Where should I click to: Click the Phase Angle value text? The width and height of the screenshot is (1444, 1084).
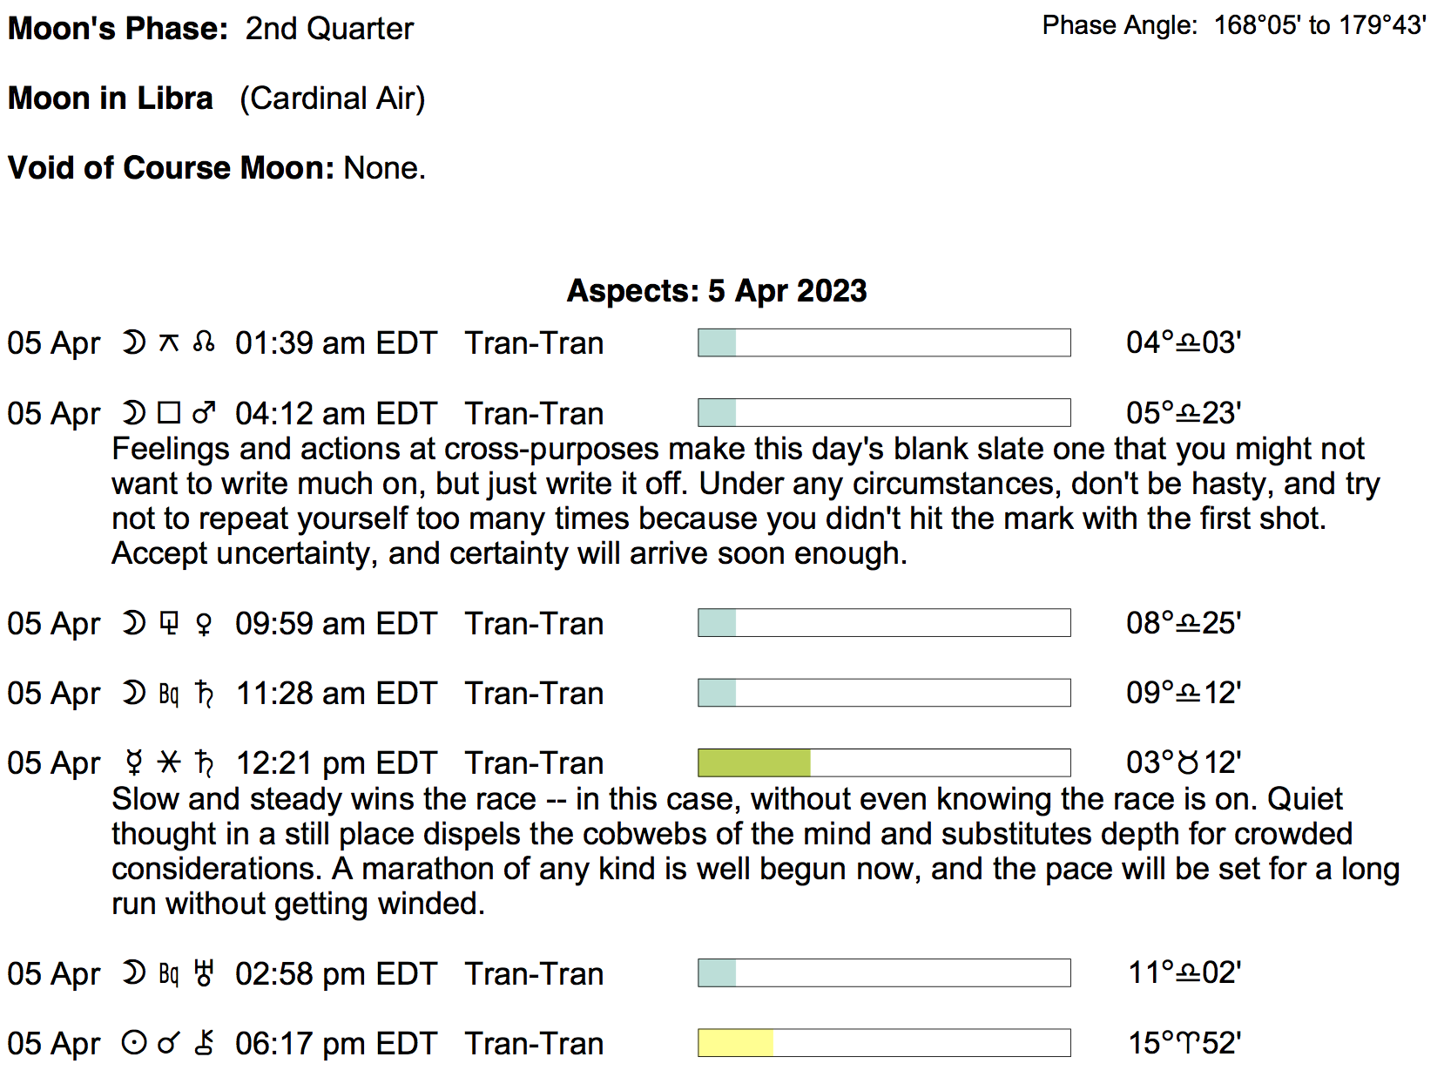(1319, 25)
